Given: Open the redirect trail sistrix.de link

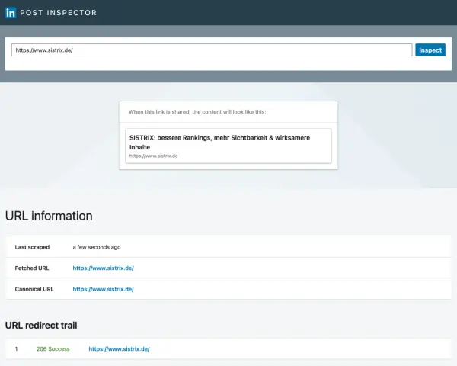Looking at the screenshot, I should 119,348.
